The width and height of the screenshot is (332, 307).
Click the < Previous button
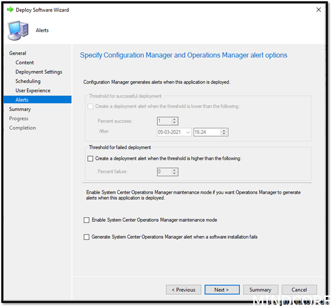pos(183,289)
